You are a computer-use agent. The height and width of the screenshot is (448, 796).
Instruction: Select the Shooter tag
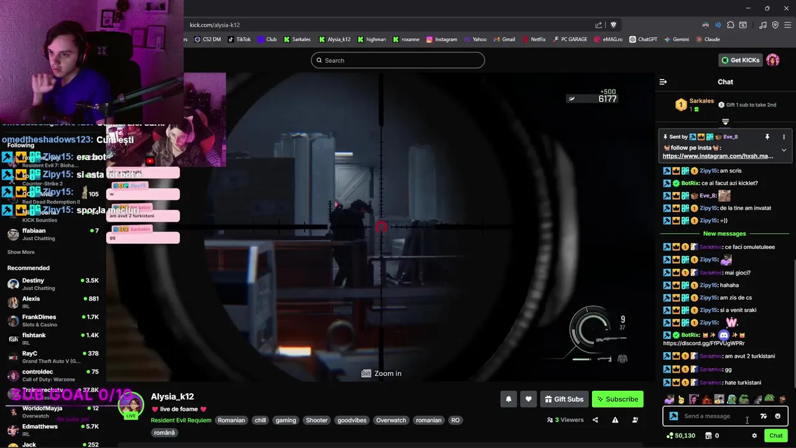[x=317, y=420]
